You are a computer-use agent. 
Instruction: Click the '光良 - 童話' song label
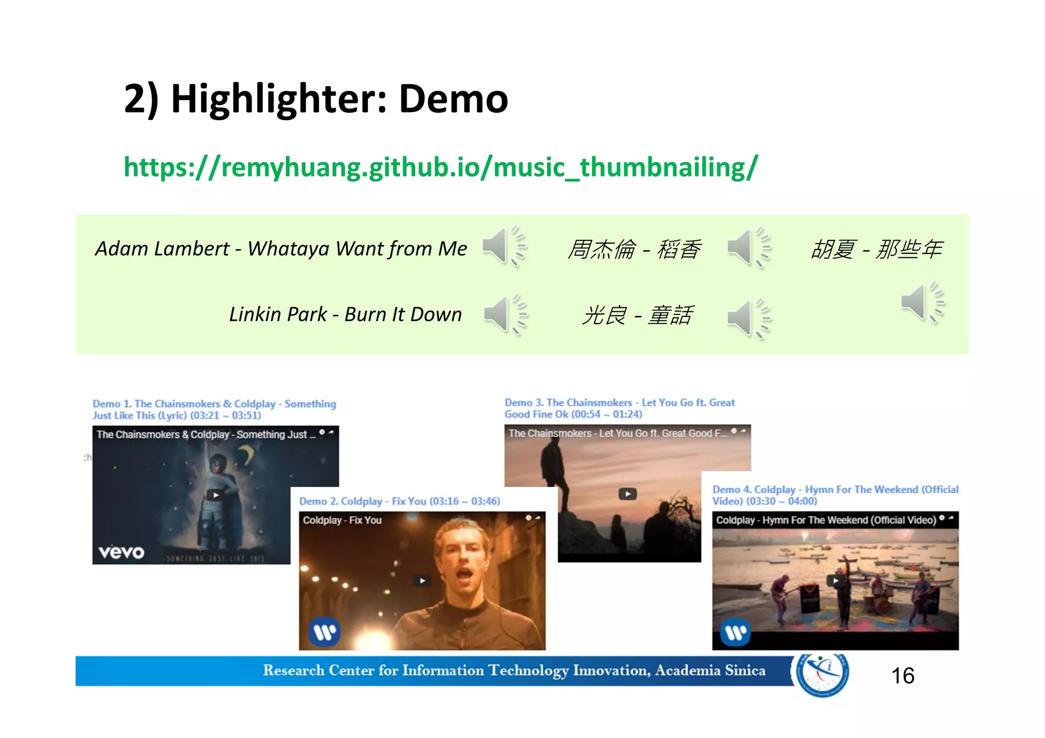point(637,315)
